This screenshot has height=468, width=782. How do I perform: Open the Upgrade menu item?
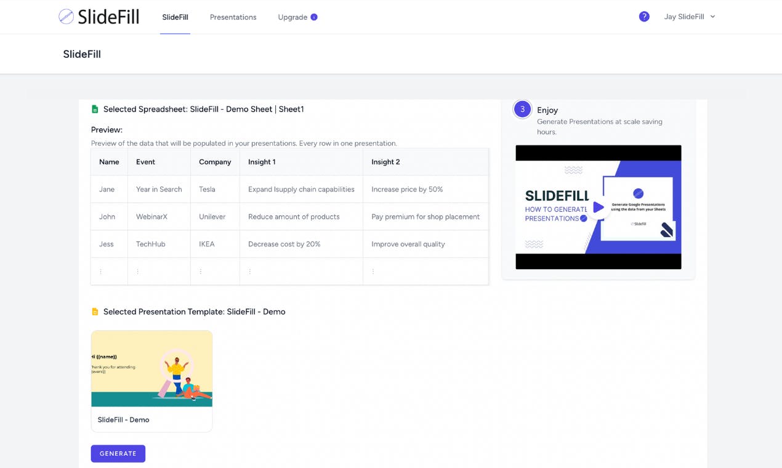pyautogui.click(x=292, y=17)
